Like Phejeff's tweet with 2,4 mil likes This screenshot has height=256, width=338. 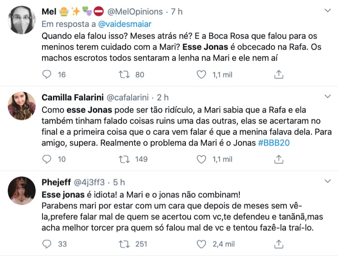click(x=201, y=244)
